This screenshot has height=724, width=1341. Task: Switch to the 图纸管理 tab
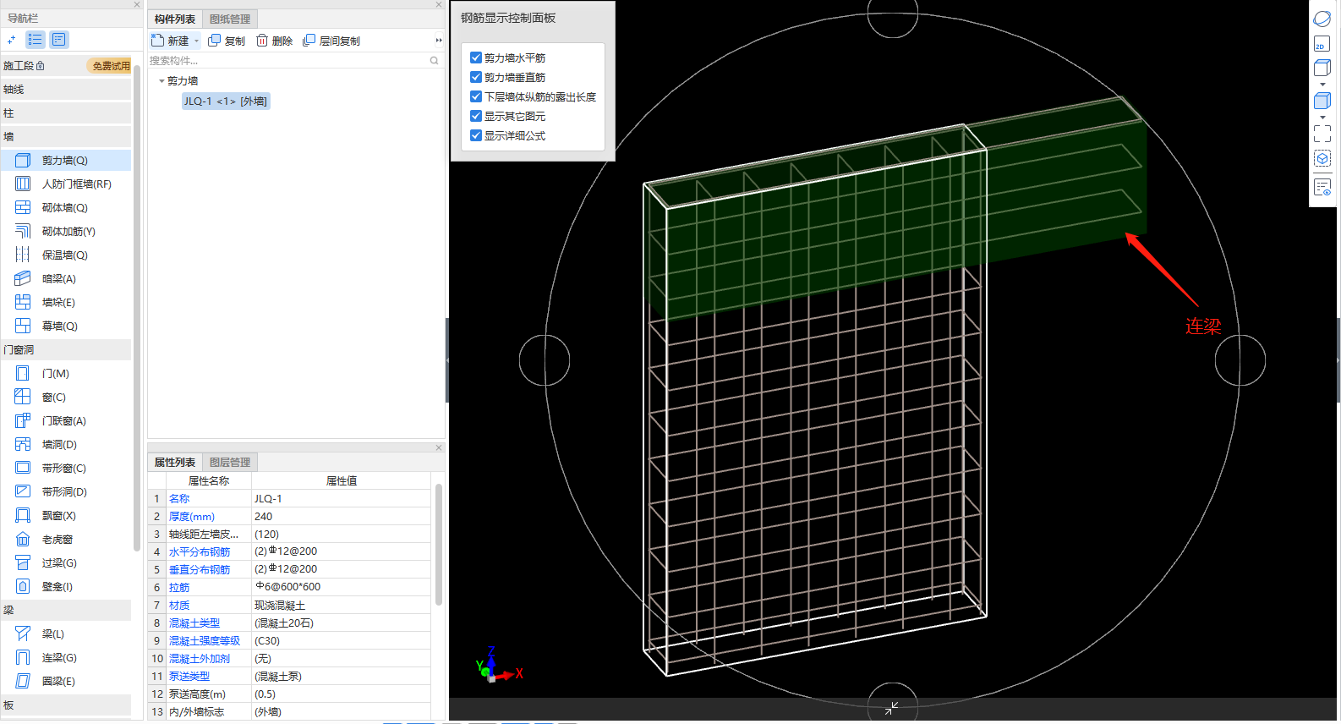click(x=230, y=19)
